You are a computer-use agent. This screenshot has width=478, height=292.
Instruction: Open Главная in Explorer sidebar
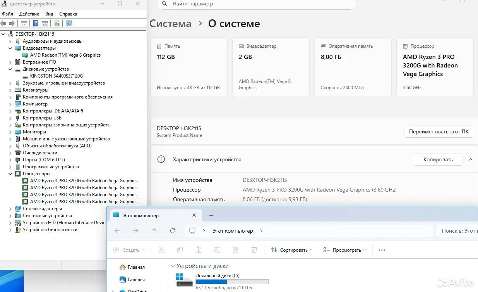pyautogui.click(x=132, y=267)
